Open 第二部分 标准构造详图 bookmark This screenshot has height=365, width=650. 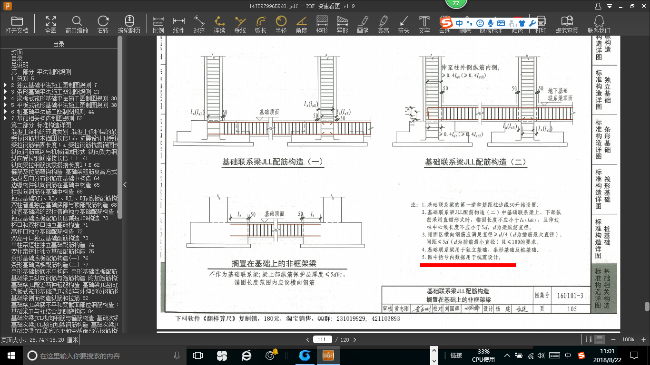point(40,125)
